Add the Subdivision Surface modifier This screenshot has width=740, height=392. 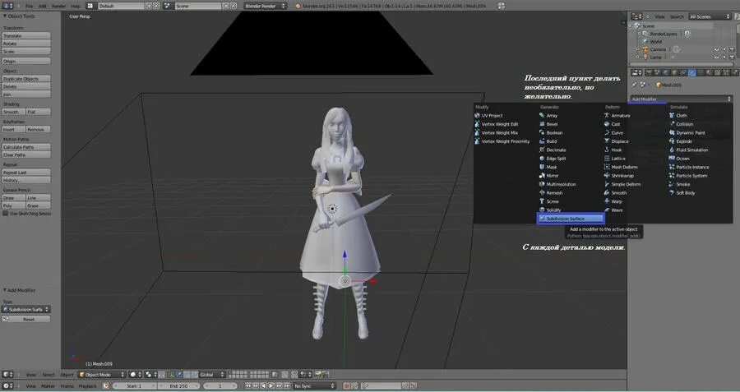pos(571,219)
